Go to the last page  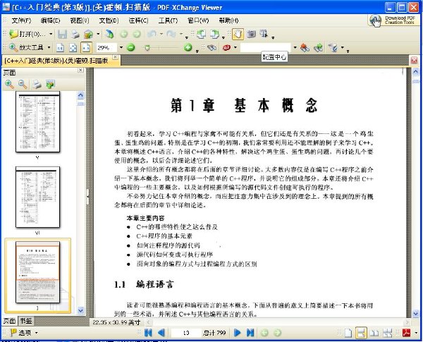[250, 333]
